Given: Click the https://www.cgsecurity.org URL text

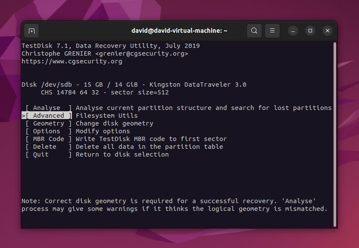Looking at the screenshot, I should click(x=72, y=61).
